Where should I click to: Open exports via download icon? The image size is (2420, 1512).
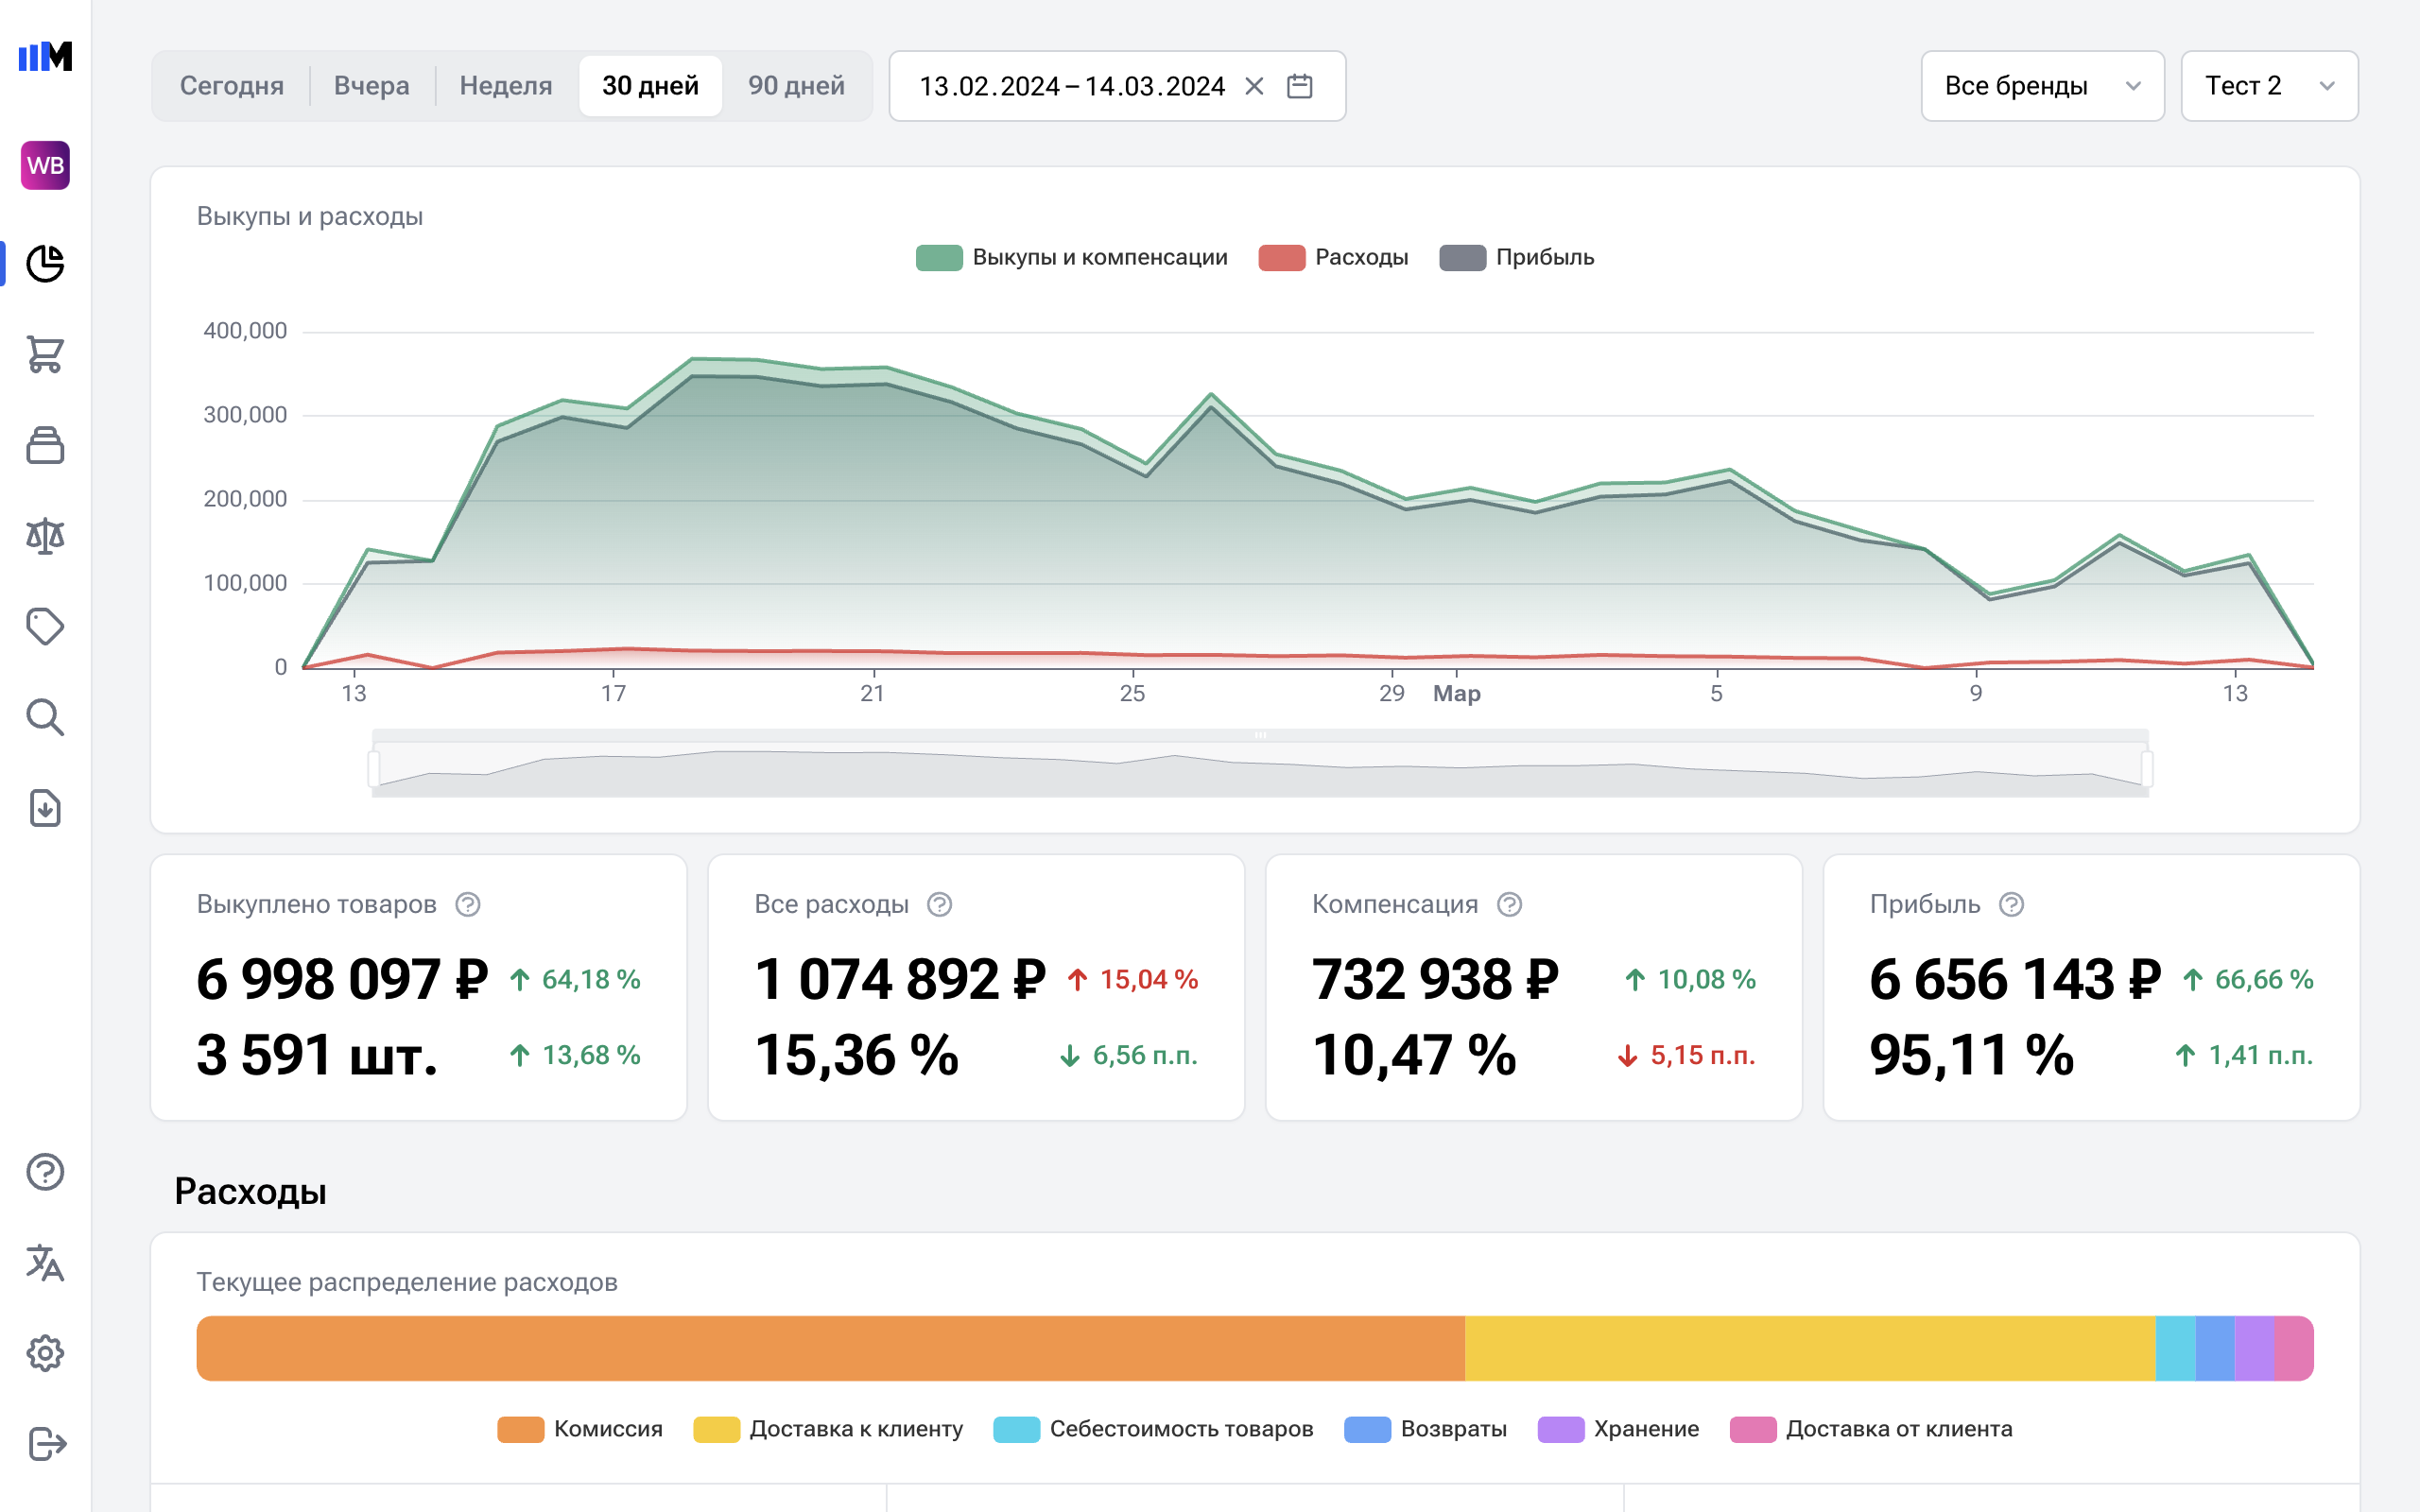pyautogui.click(x=44, y=809)
